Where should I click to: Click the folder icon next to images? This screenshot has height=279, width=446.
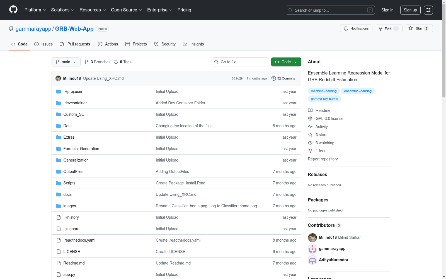tap(59, 206)
